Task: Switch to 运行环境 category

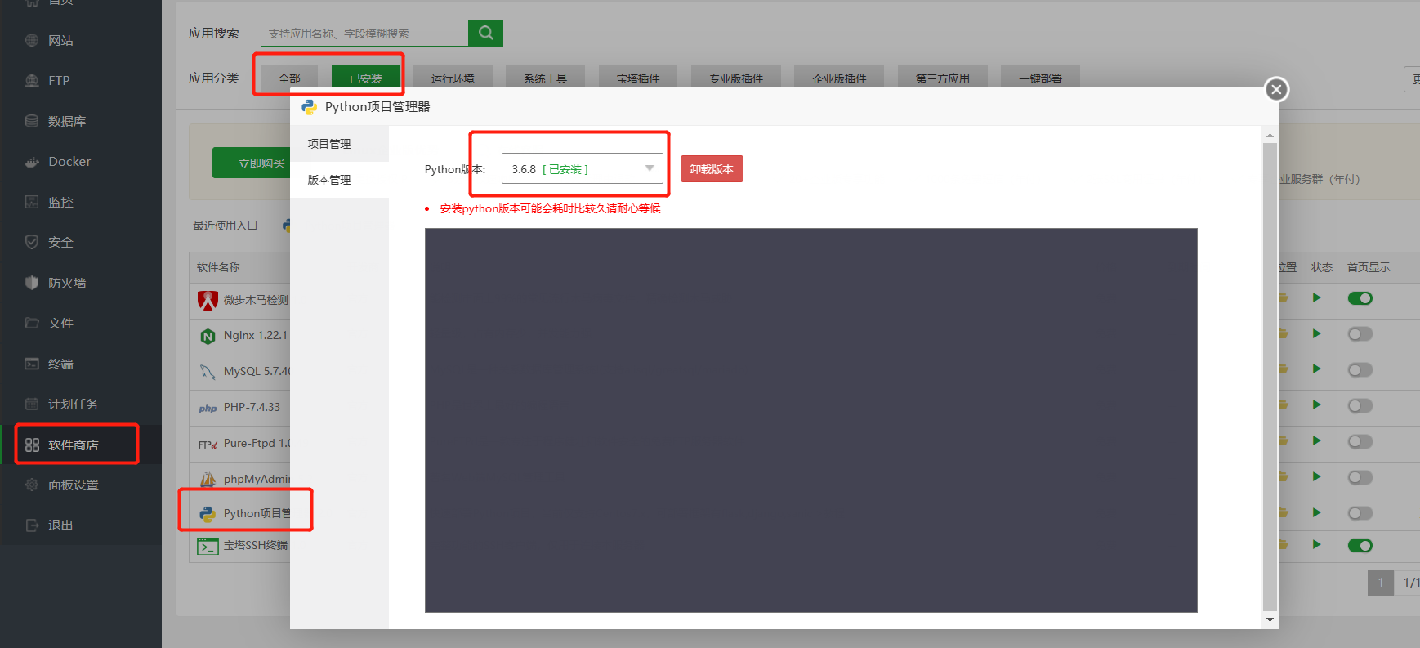Action: click(453, 78)
